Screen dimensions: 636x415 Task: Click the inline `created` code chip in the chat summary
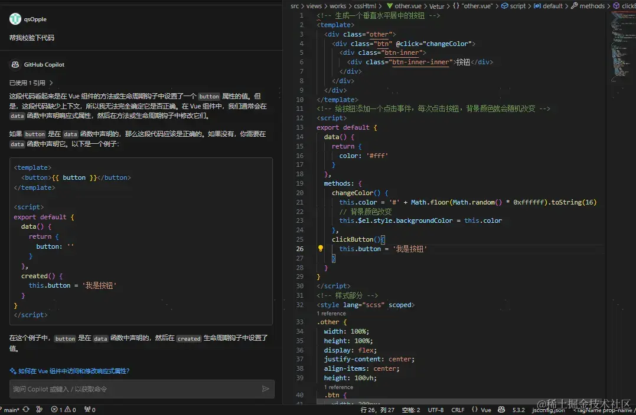click(x=189, y=338)
